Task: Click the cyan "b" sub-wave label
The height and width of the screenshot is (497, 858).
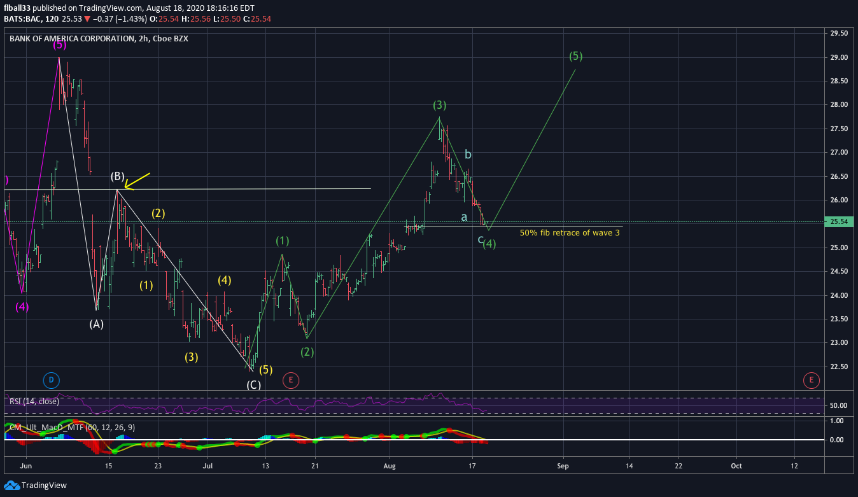Action: pos(468,154)
